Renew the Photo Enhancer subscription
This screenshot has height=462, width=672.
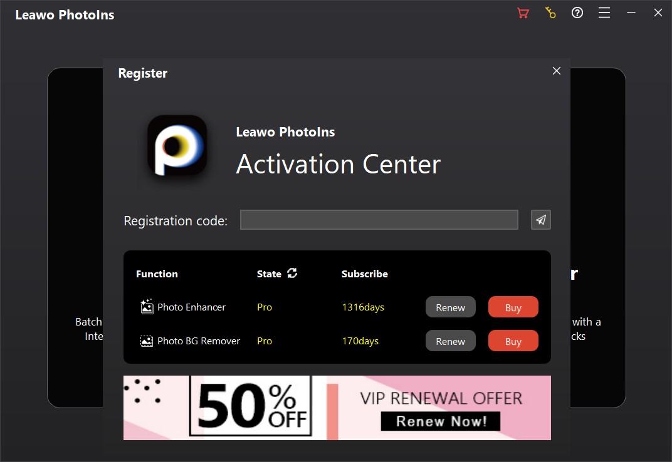click(451, 307)
